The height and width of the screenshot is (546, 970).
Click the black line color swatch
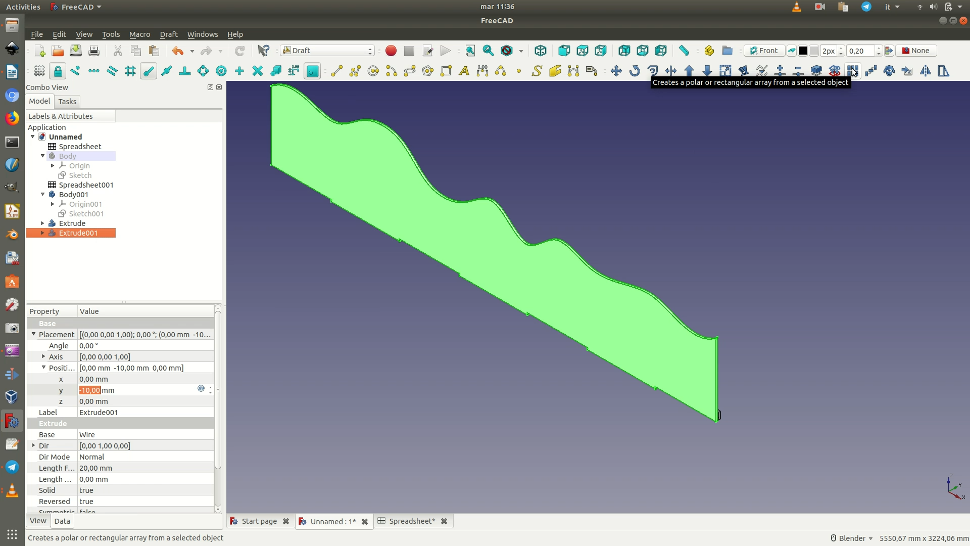[802, 51]
